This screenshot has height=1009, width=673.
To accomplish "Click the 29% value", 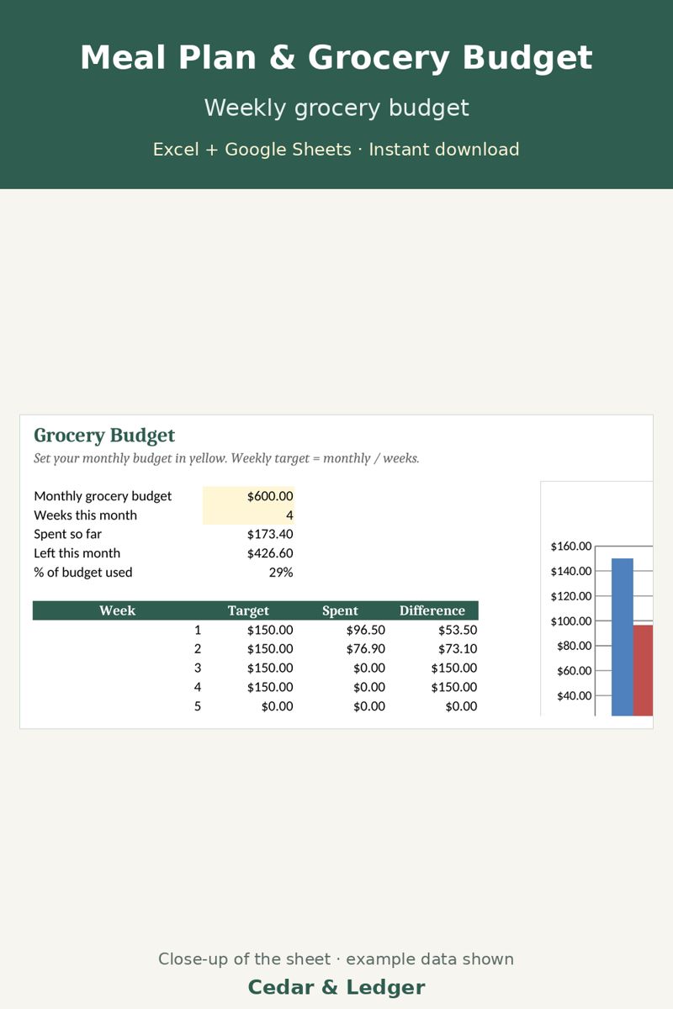I will pos(281,573).
